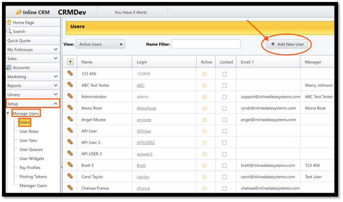Click the edit pencil for 123 456
343x202 pixels.
[x=70, y=73]
